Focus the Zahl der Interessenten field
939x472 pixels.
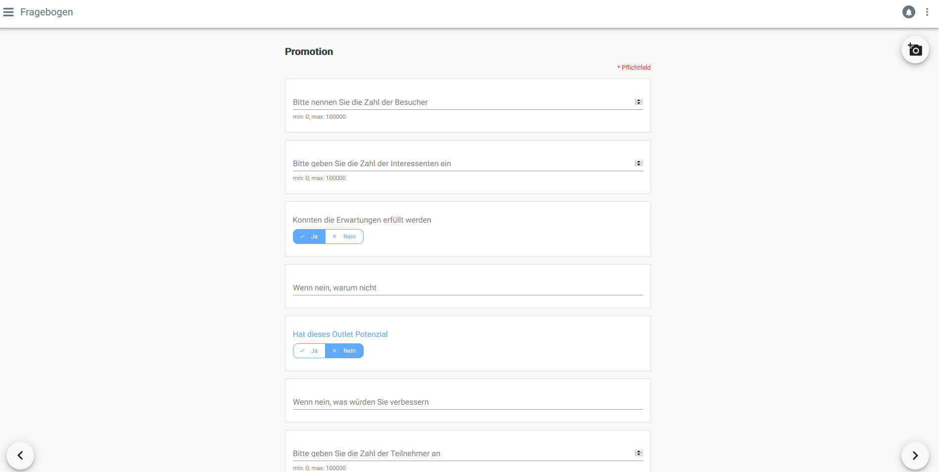tap(464, 163)
